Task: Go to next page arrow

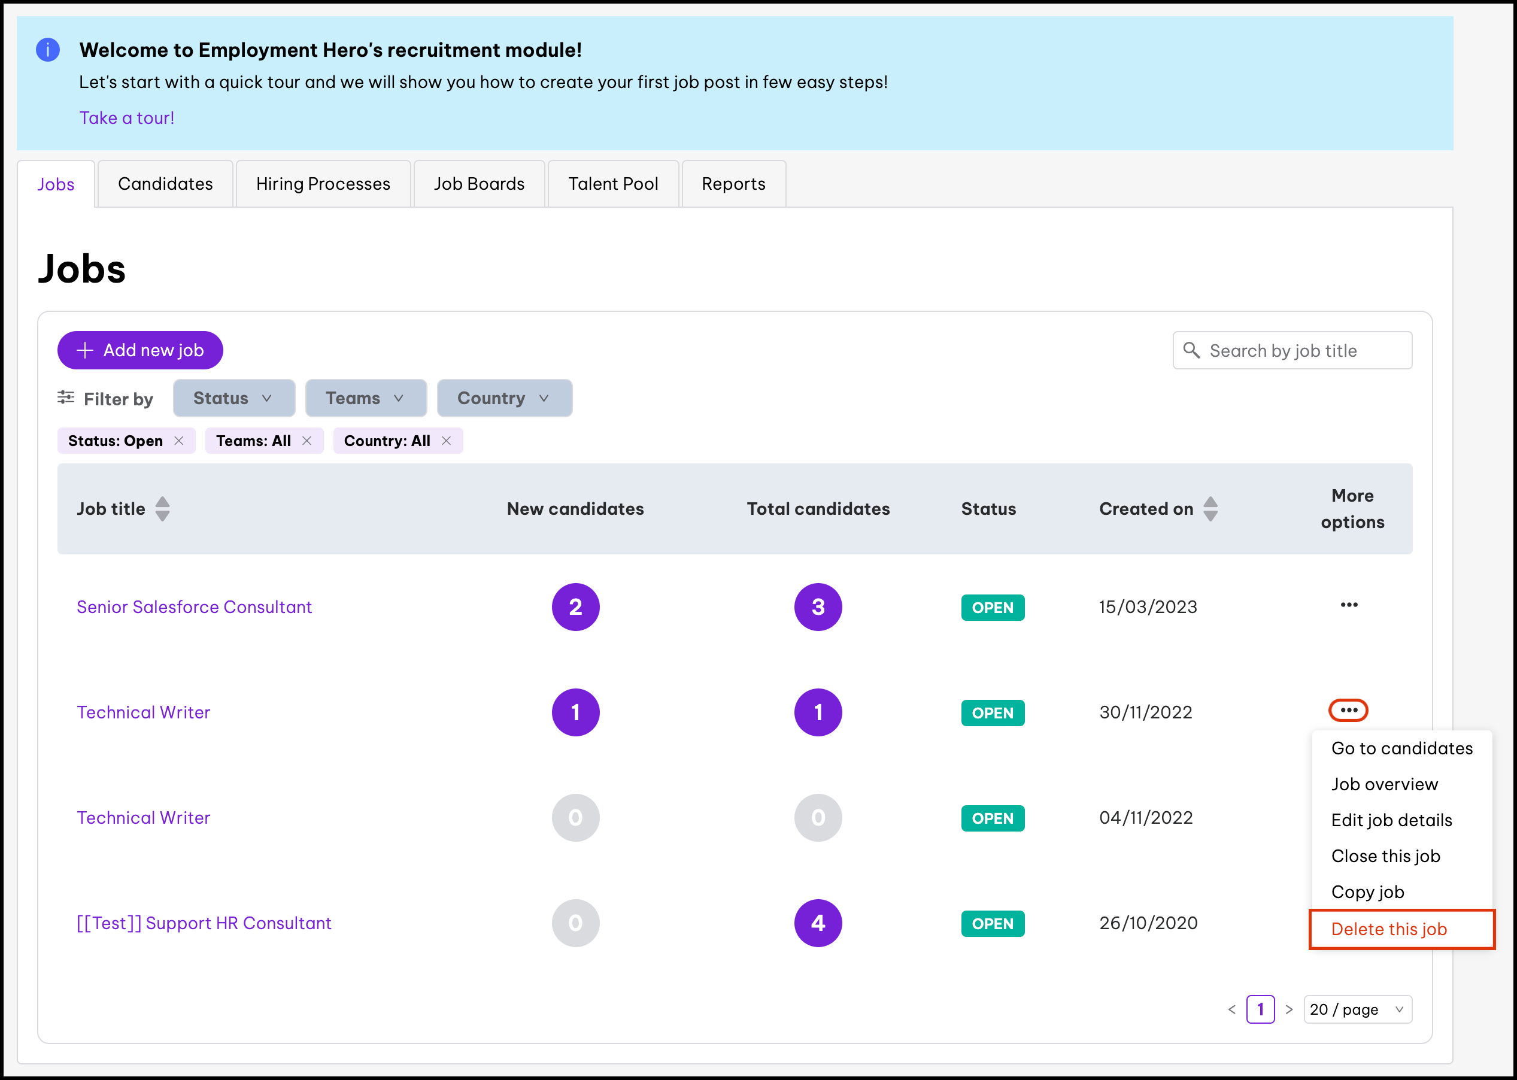Action: pyautogui.click(x=1289, y=1009)
